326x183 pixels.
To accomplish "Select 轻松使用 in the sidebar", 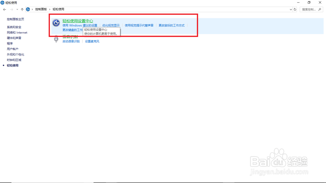I will [x=12, y=65].
